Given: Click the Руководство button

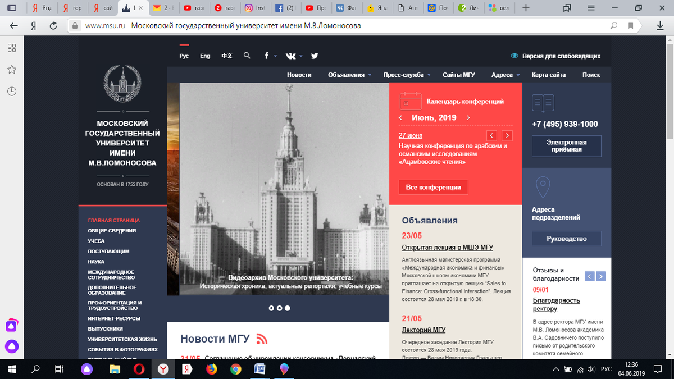Looking at the screenshot, I should (x=567, y=239).
